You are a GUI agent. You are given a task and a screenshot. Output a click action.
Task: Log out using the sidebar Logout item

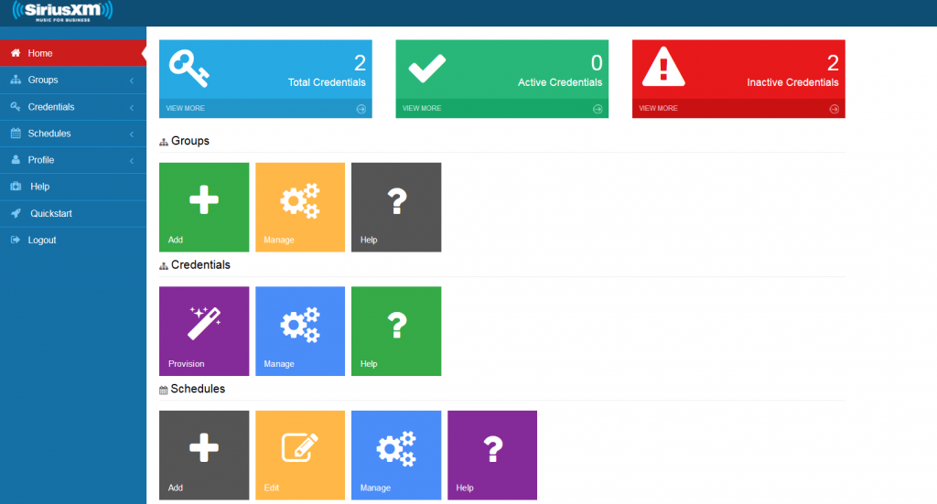point(73,240)
